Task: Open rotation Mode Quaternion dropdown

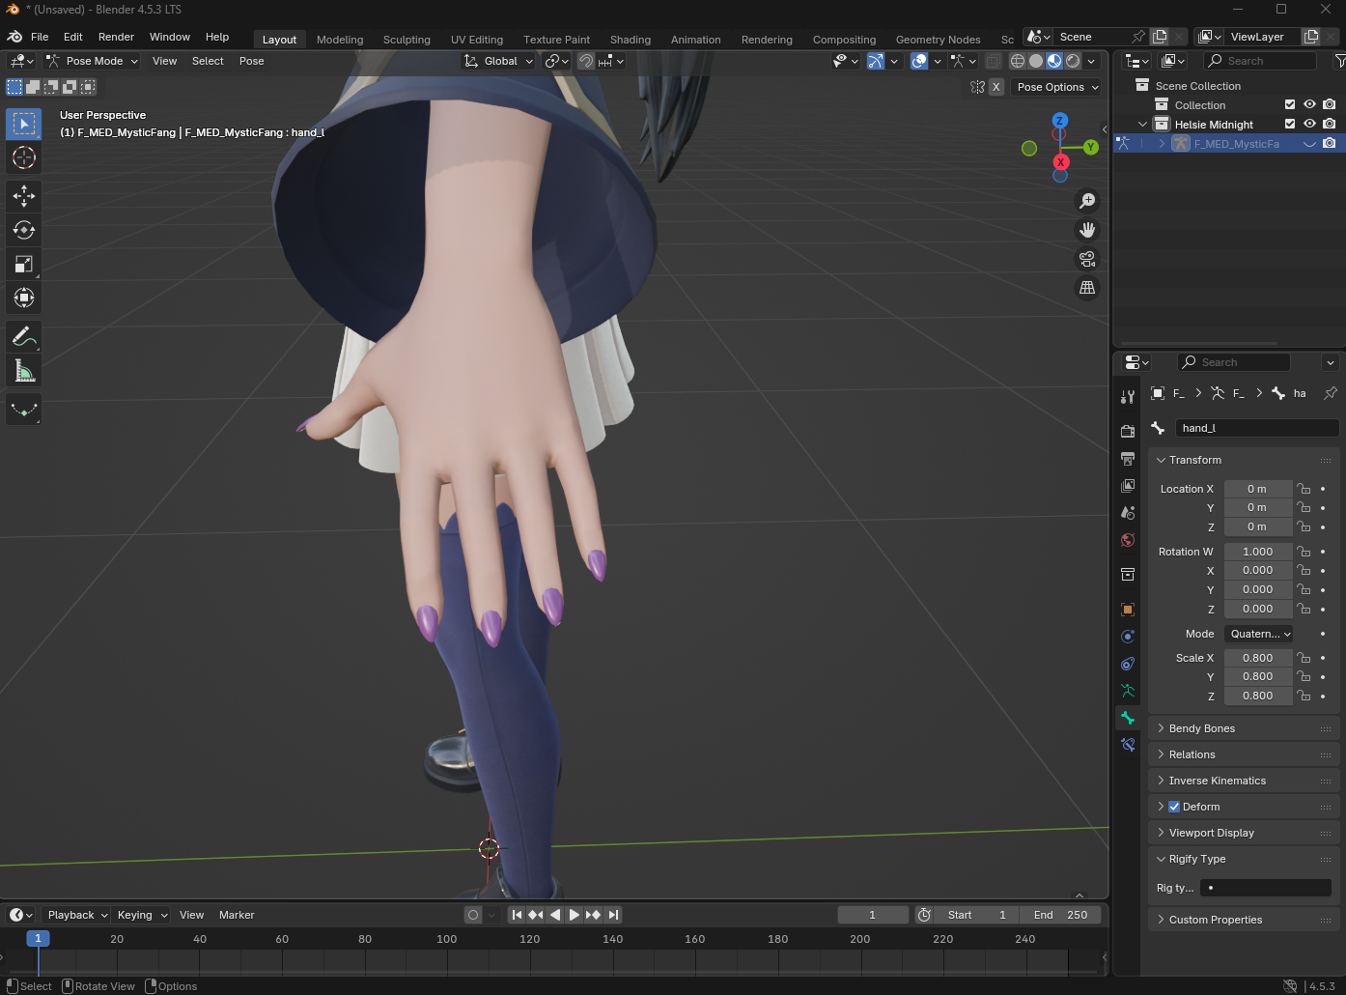Action: coord(1259,634)
